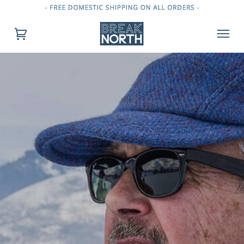This screenshot has width=244, height=244.
Task: Click the Break North logo
Action: tap(122, 34)
